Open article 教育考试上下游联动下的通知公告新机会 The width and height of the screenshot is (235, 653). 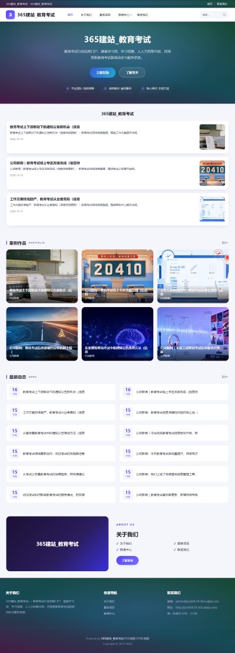point(45,126)
